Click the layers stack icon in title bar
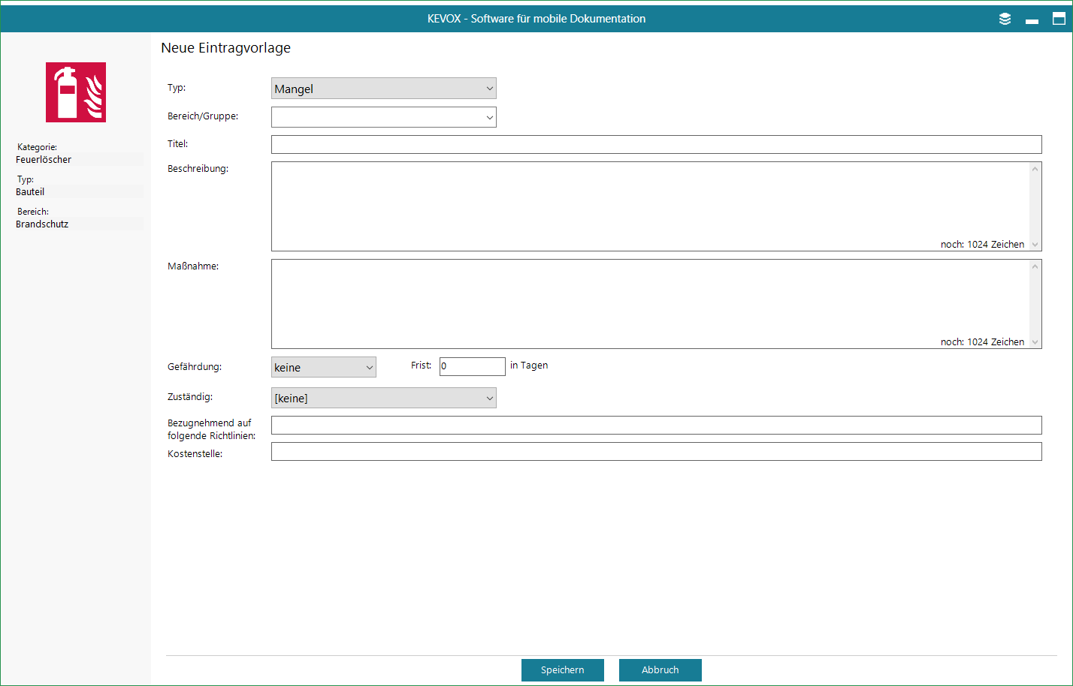The image size is (1073, 686). tap(1005, 19)
